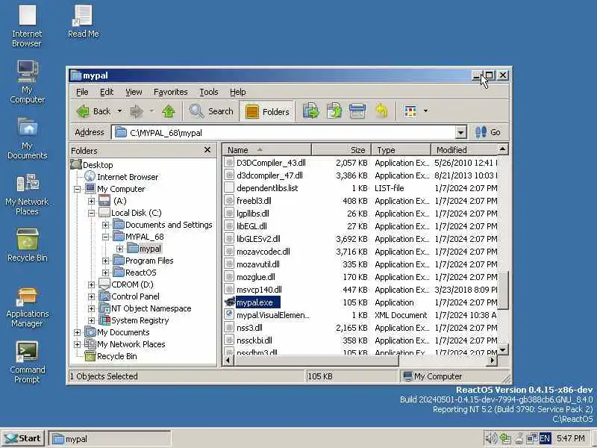Expand the mypal folder node
This screenshot has width=597, height=448.
(119, 249)
